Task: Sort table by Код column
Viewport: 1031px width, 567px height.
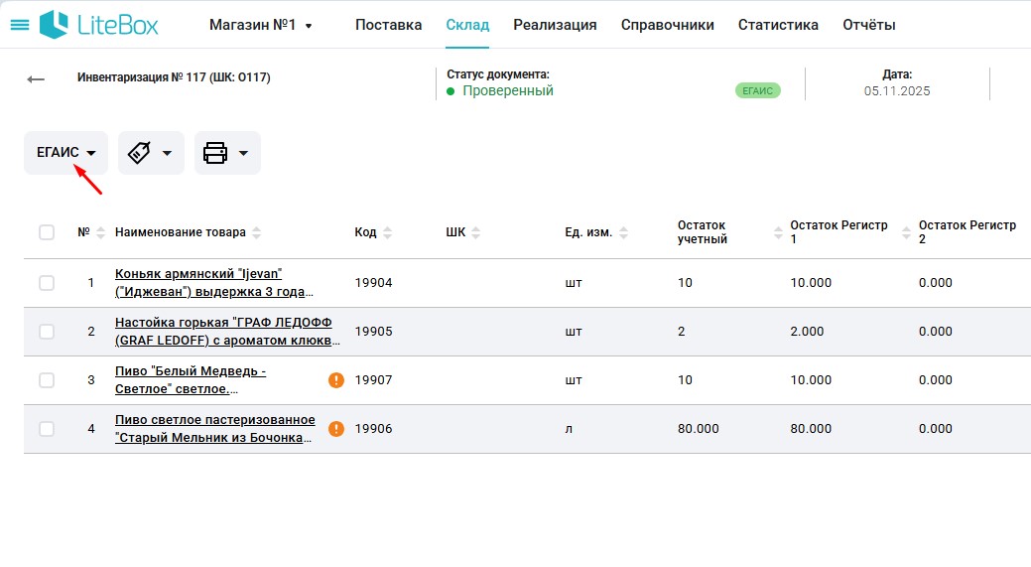Action: [387, 232]
